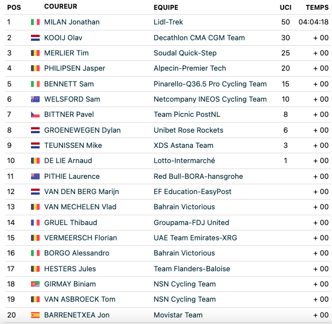Click the Dutch flag beside KOOIJ Olav
This screenshot has width=332, height=324.
35,38
